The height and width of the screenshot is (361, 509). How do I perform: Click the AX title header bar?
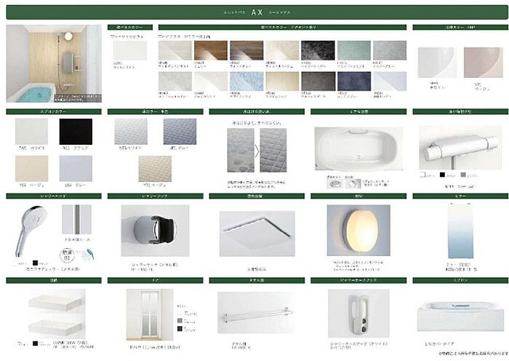[254, 13]
